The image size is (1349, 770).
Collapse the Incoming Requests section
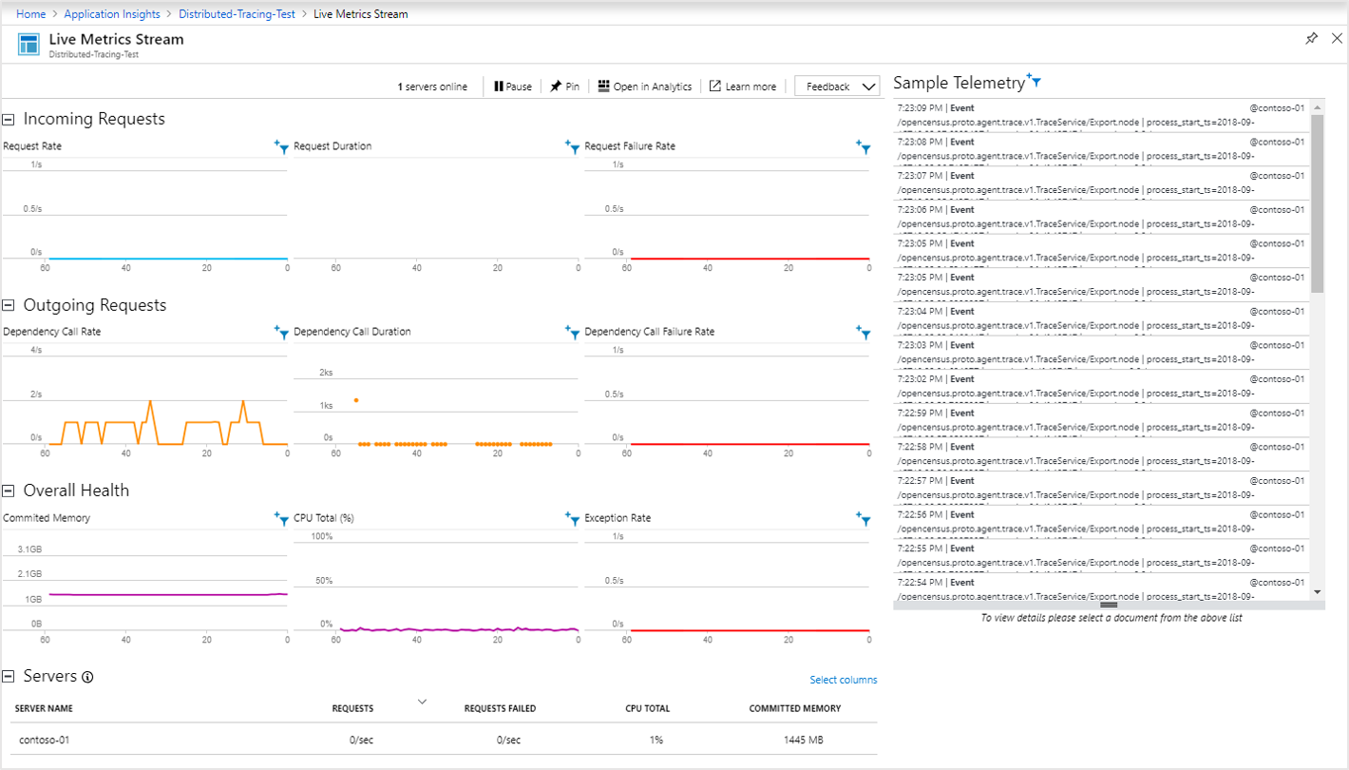click(9, 120)
